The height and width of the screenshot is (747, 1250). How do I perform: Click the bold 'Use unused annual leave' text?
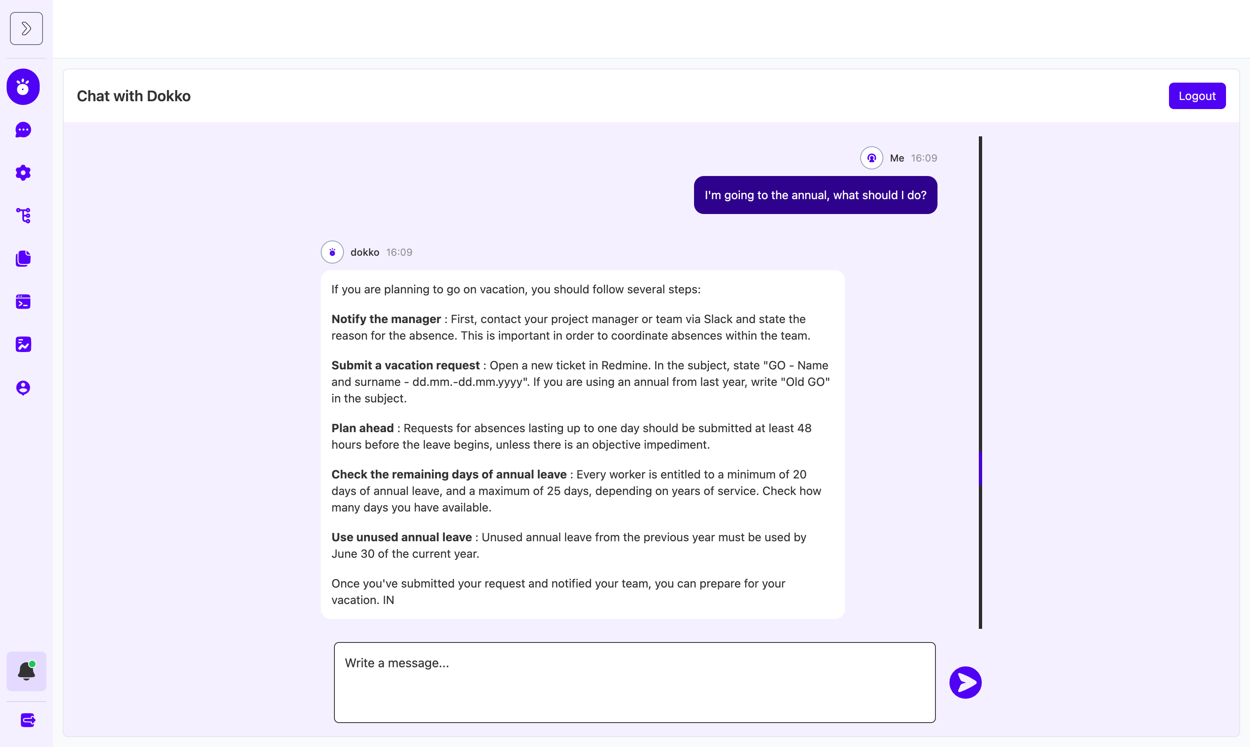click(401, 538)
